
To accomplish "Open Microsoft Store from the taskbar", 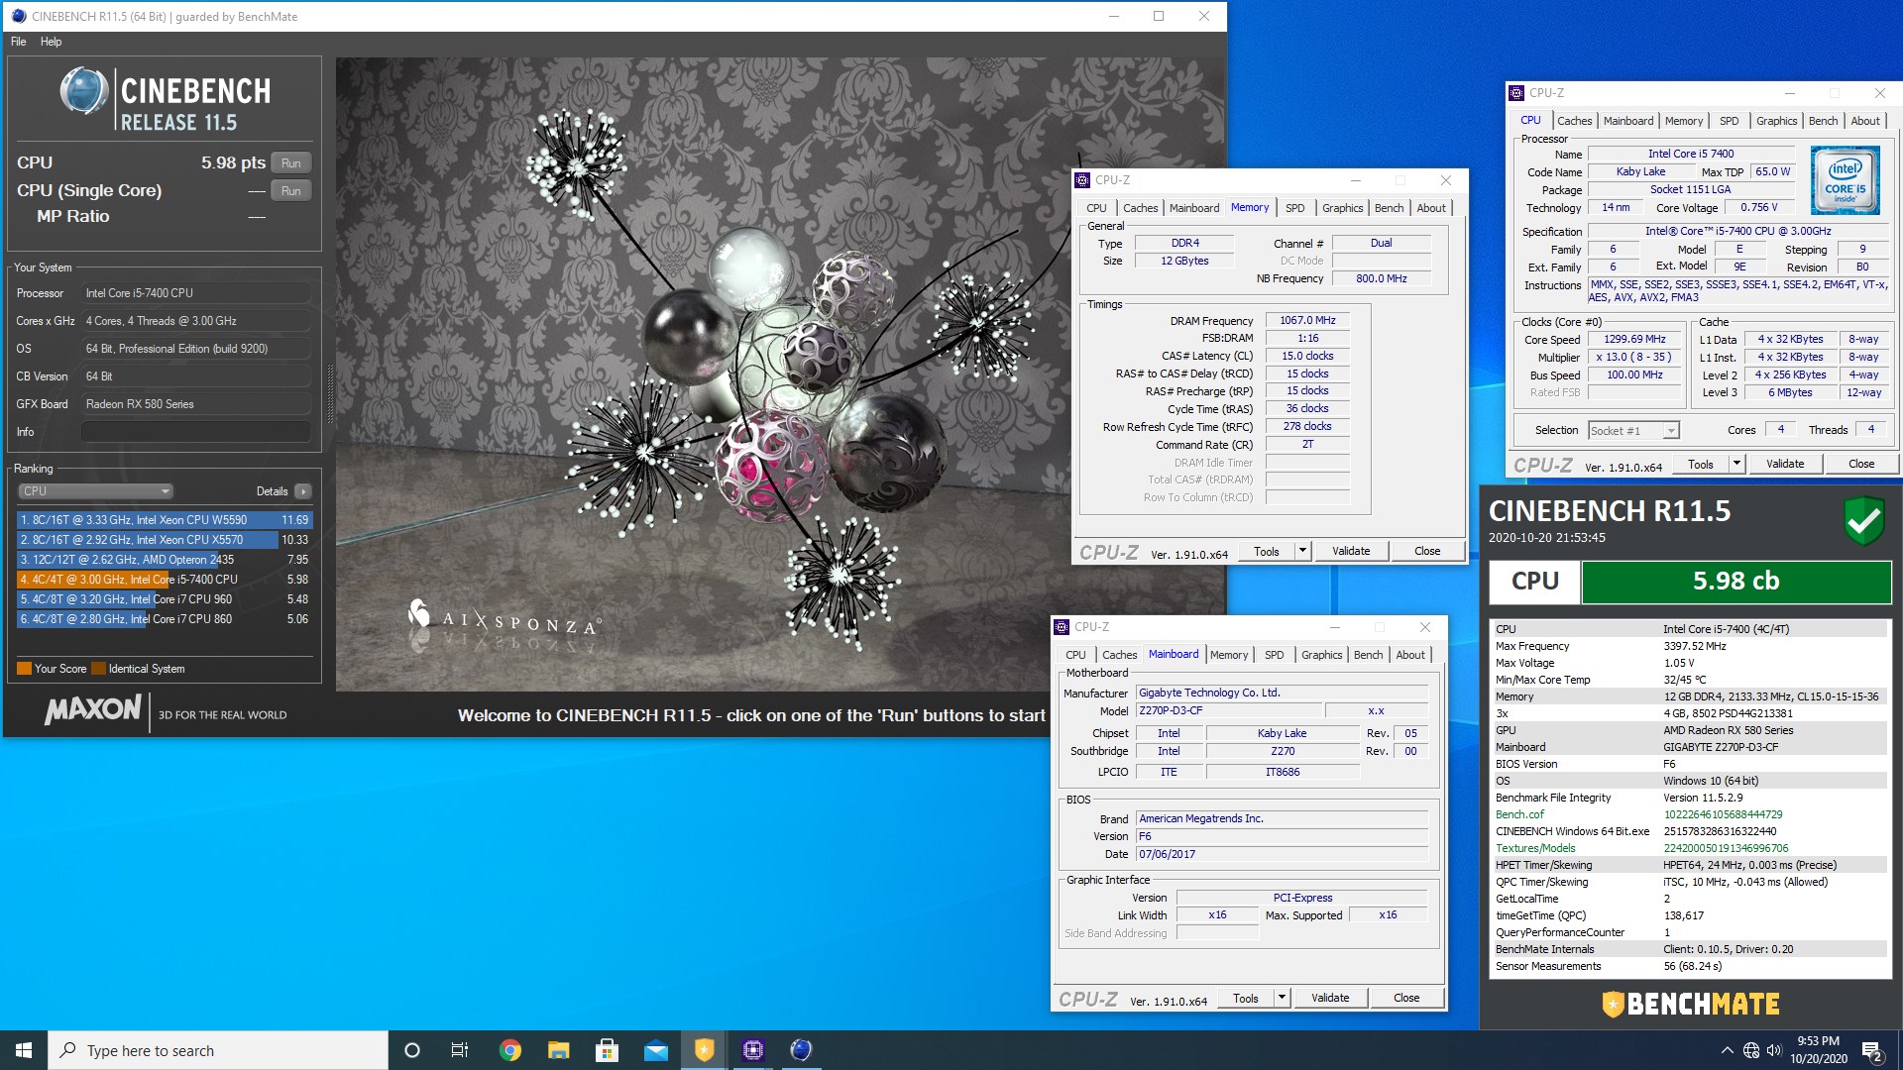I will (x=607, y=1050).
